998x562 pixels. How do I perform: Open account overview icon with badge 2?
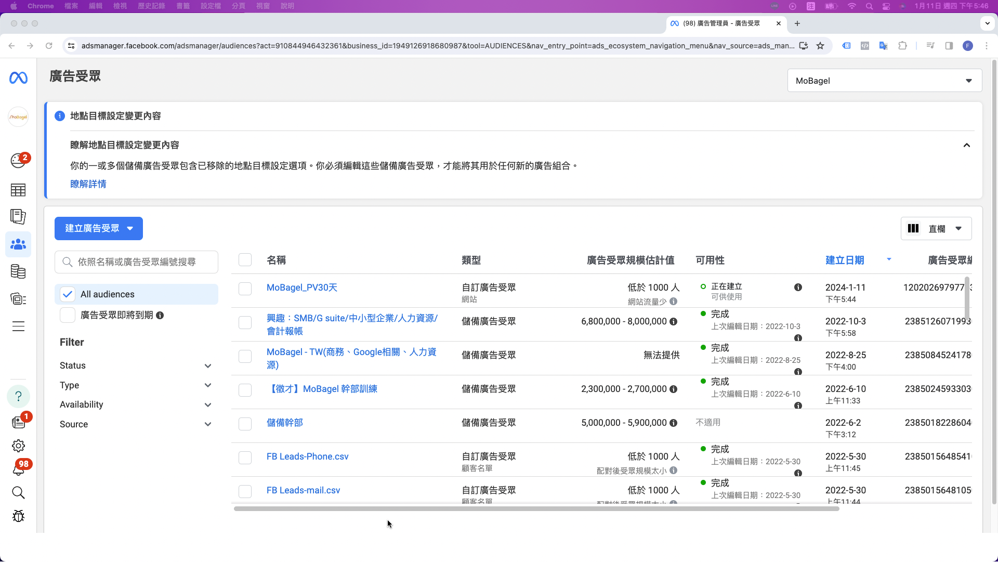point(18,161)
